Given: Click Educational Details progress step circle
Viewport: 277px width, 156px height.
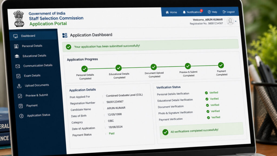Looking at the screenshot, I should coord(118,68).
